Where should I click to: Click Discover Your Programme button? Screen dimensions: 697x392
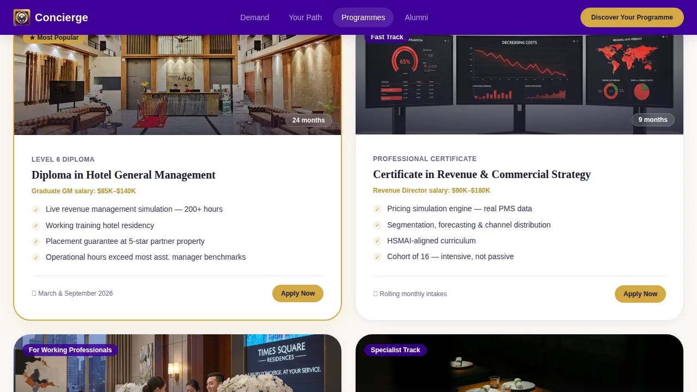point(632,17)
